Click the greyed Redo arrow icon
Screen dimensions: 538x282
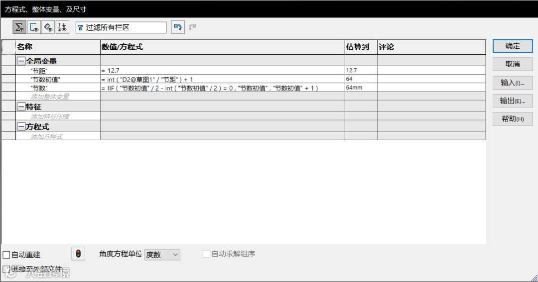pos(192,27)
